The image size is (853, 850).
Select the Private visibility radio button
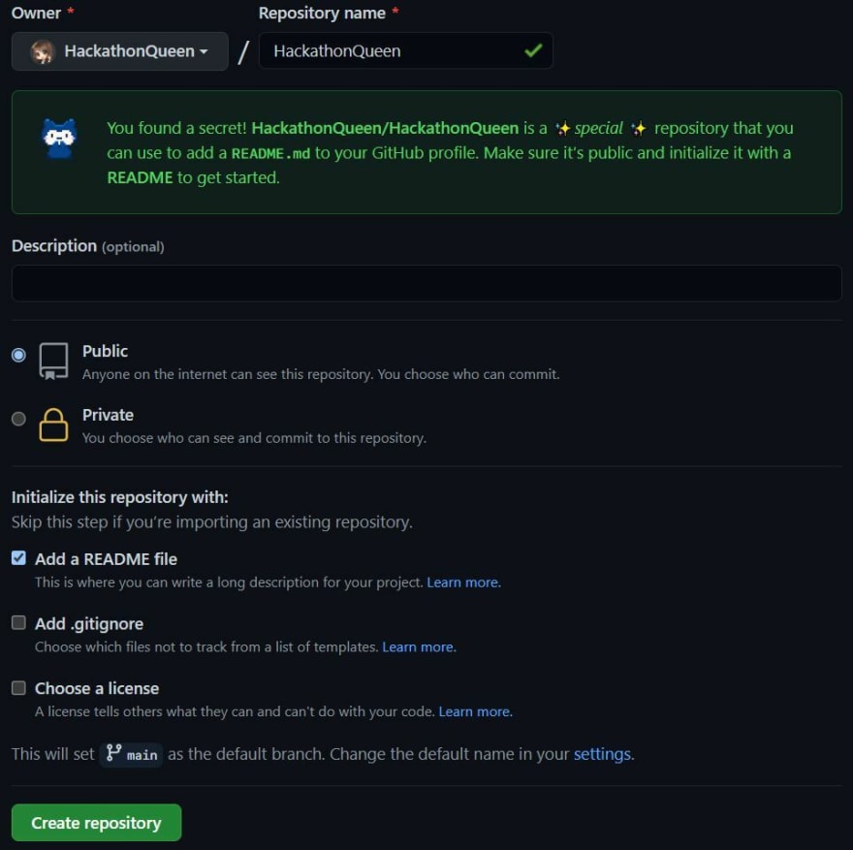18,419
